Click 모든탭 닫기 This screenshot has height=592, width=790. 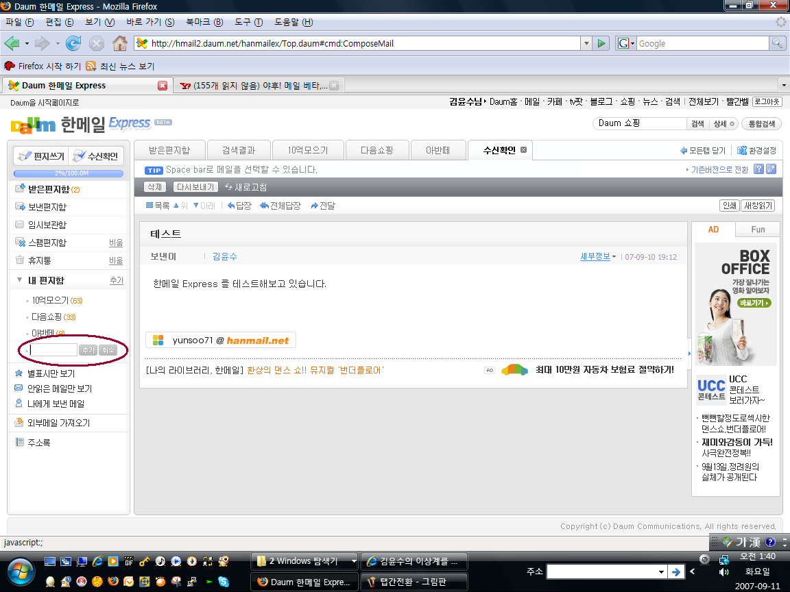[702, 151]
